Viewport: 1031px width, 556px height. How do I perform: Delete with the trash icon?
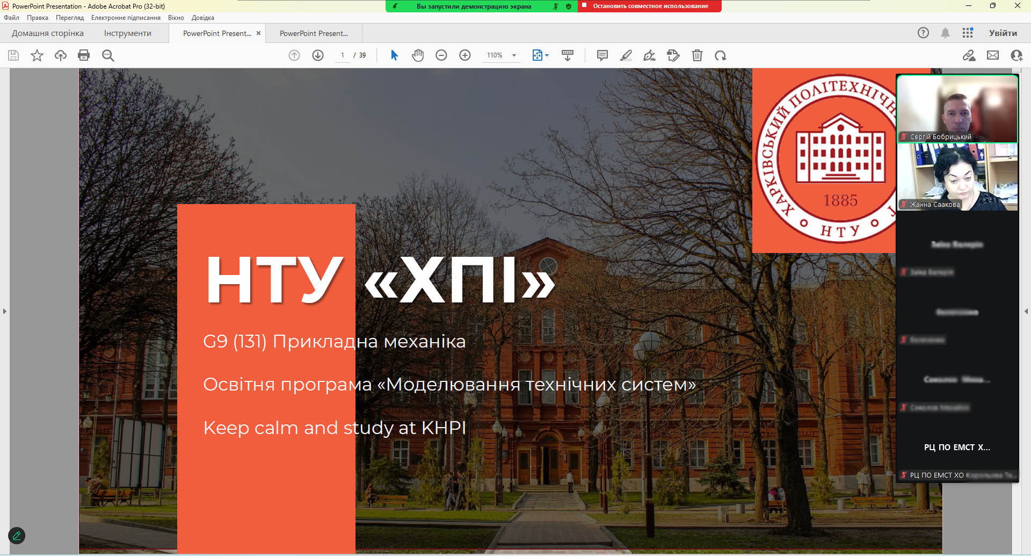pos(697,55)
